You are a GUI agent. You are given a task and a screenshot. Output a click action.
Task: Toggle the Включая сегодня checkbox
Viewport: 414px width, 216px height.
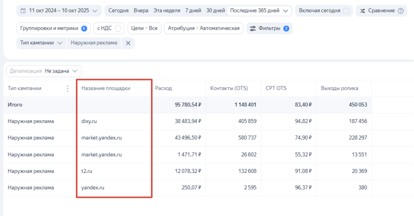coord(346,11)
